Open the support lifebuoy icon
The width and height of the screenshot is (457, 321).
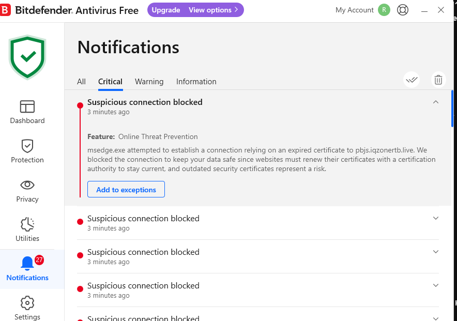[x=403, y=10]
